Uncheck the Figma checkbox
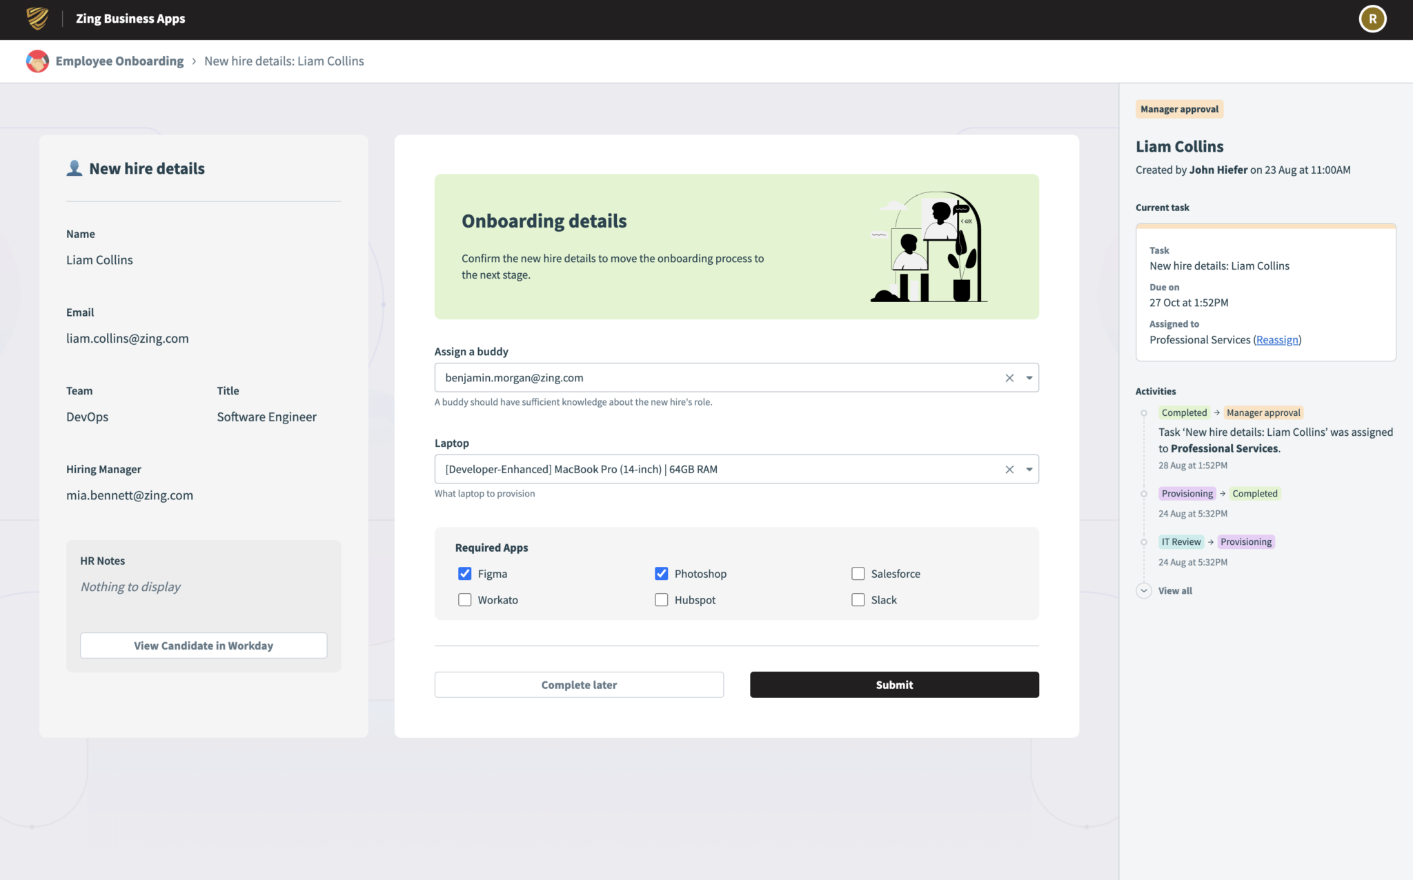1413x880 pixels. point(465,574)
